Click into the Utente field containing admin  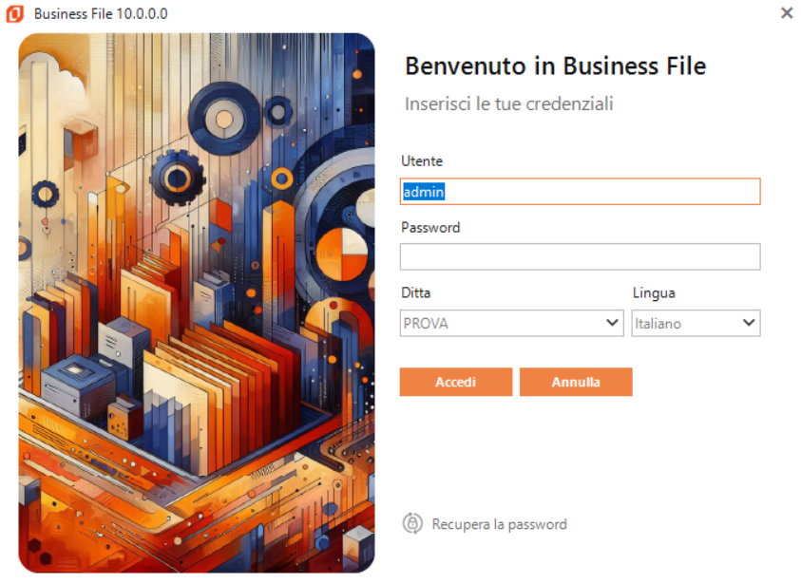click(x=580, y=192)
